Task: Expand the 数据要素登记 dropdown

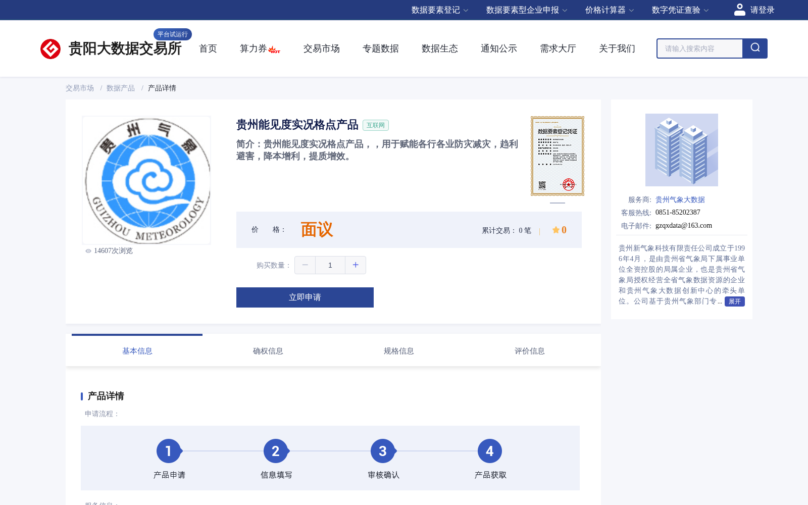Action: [x=440, y=10]
